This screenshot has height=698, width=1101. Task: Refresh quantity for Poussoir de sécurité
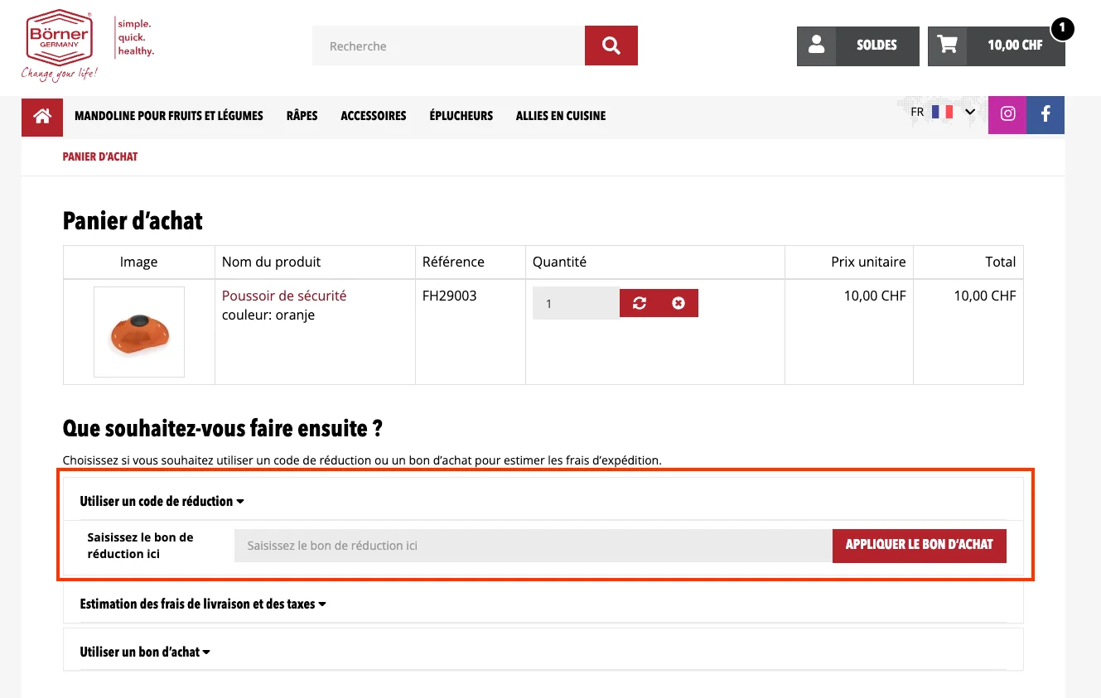click(640, 303)
